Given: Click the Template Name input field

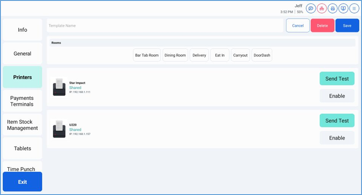Looking at the screenshot, I should (x=165, y=26).
